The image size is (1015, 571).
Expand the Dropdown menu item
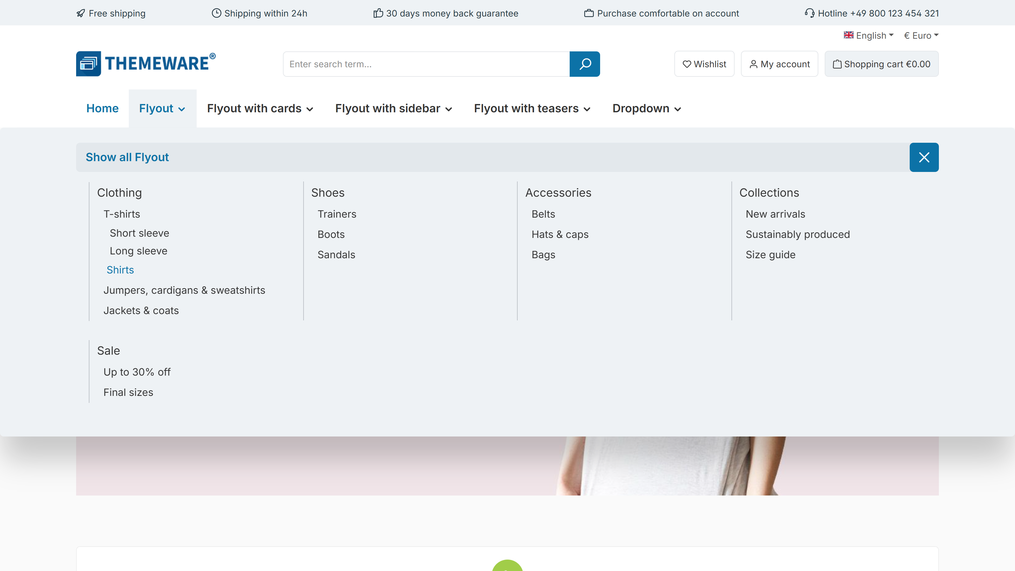click(647, 108)
